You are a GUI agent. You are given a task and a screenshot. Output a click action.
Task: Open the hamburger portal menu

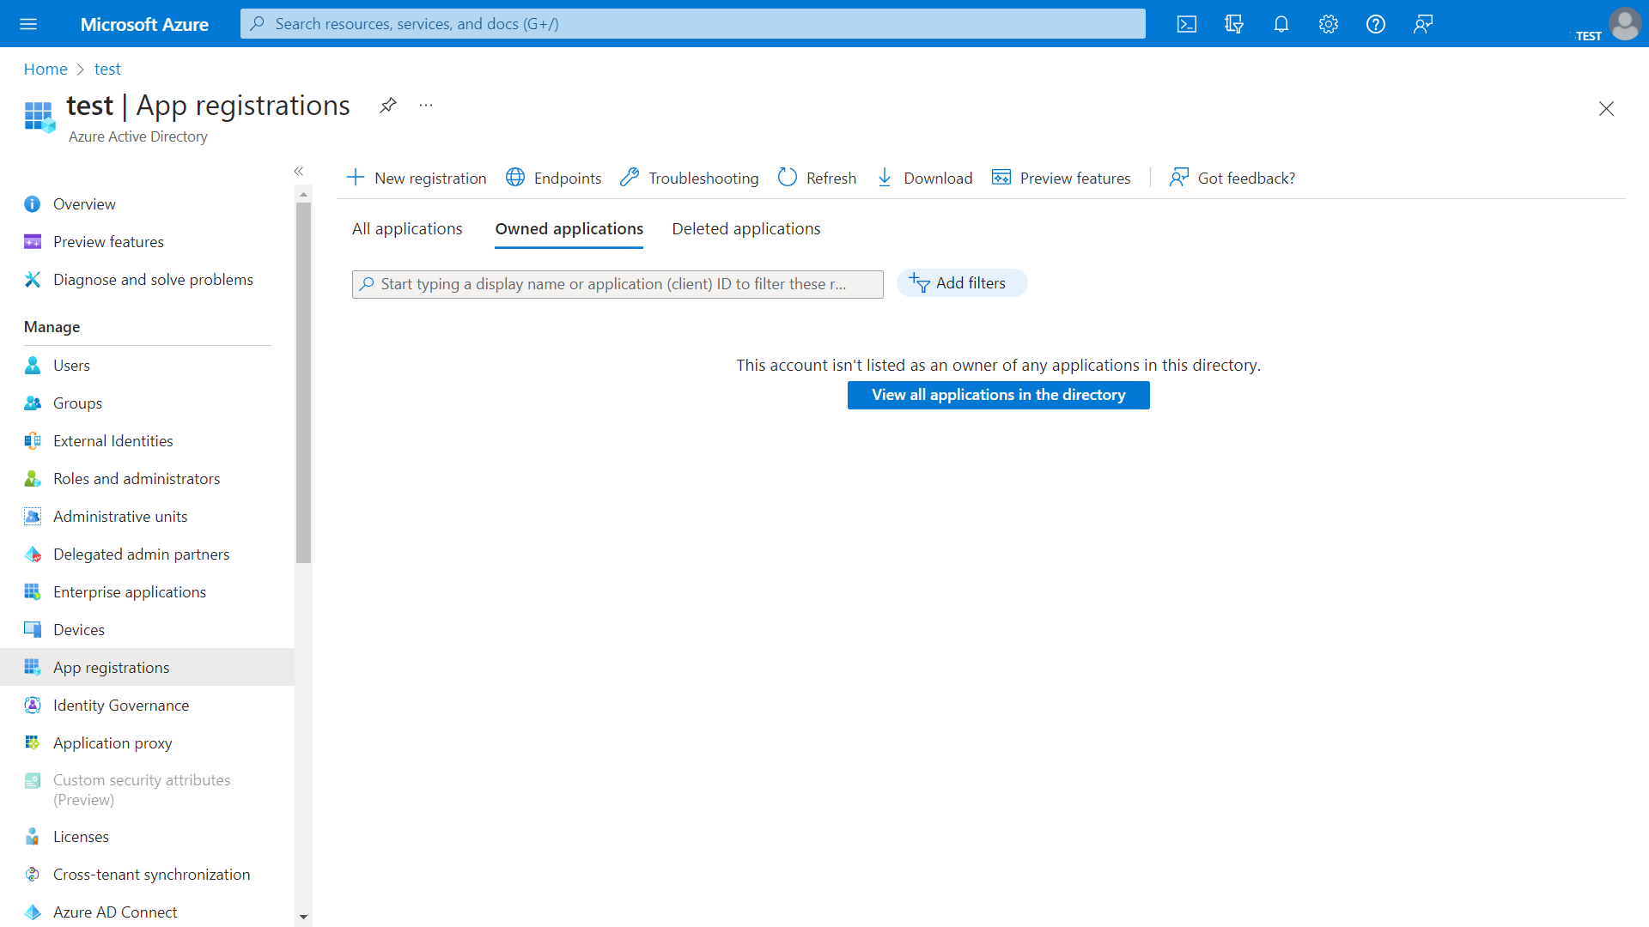28,24
